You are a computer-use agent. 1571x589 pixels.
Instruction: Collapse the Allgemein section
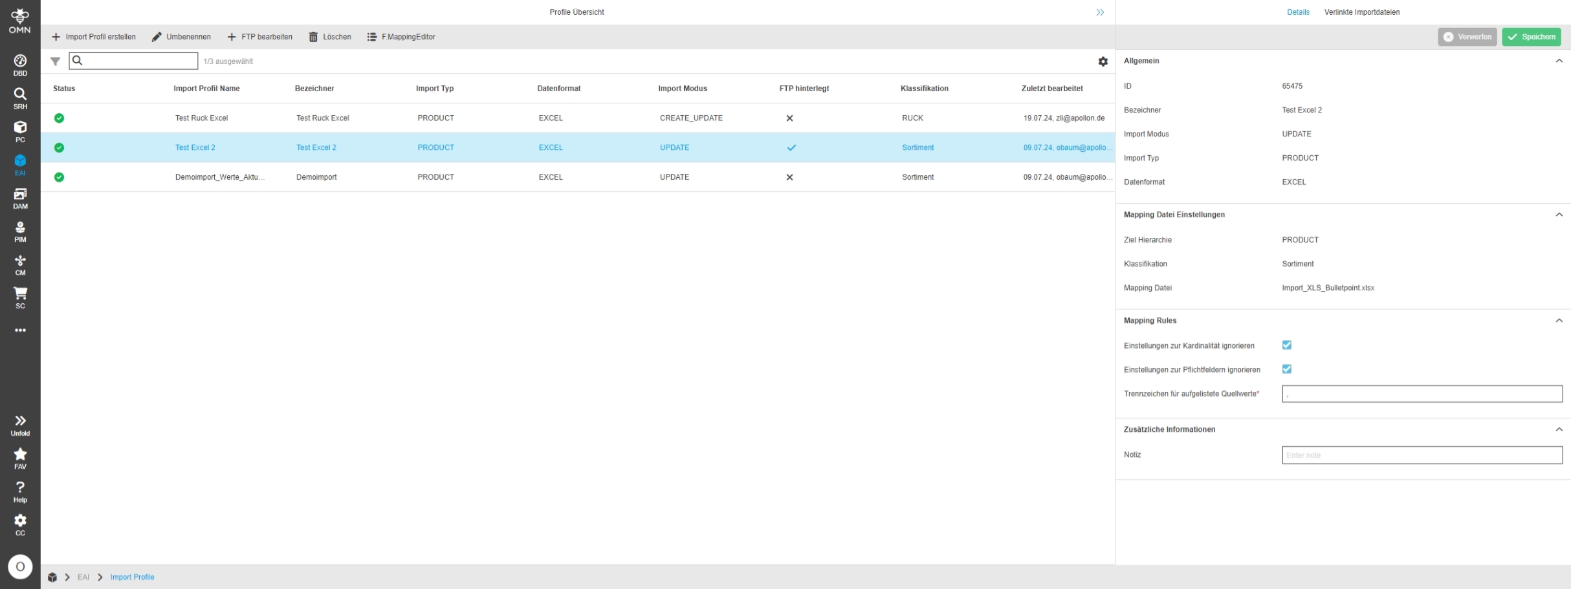click(1559, 61)
